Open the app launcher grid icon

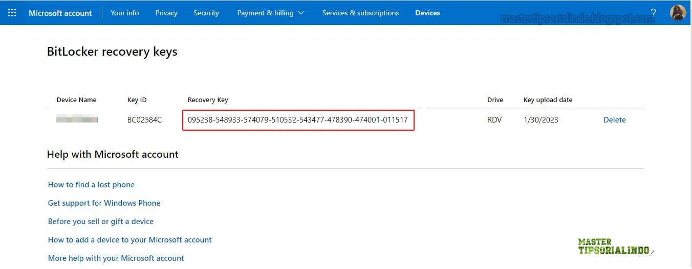(12, 13)
